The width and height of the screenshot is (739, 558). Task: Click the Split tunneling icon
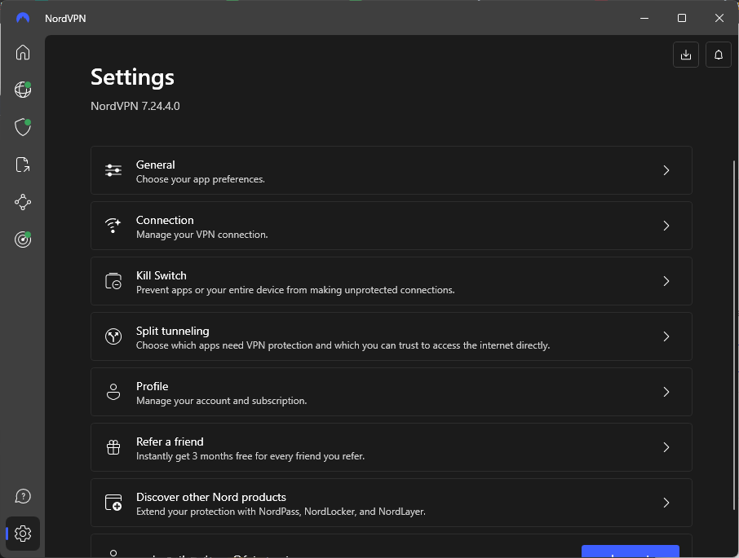coord(113,336)
